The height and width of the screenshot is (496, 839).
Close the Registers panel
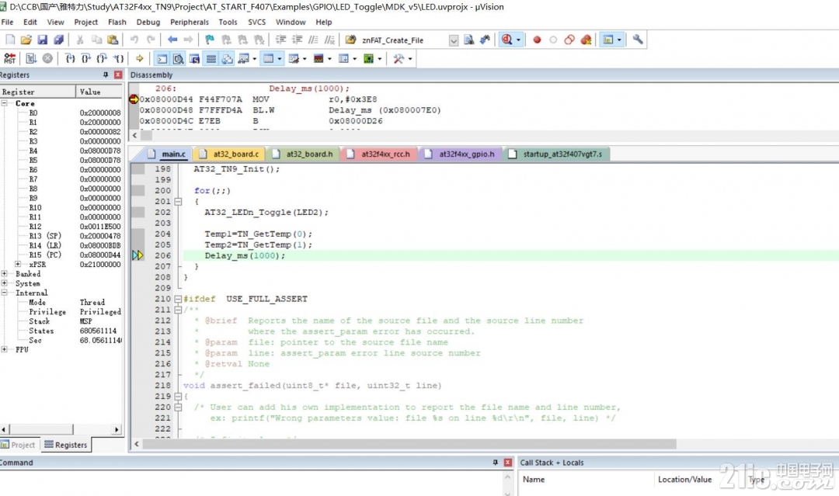pyautogui.click(x=118, y=75)
